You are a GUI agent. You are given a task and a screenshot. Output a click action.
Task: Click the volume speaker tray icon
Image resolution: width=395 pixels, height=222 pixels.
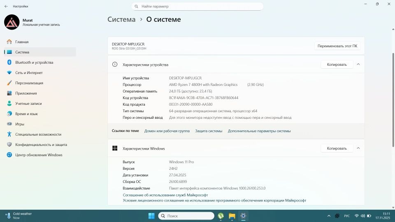(363, 216)
